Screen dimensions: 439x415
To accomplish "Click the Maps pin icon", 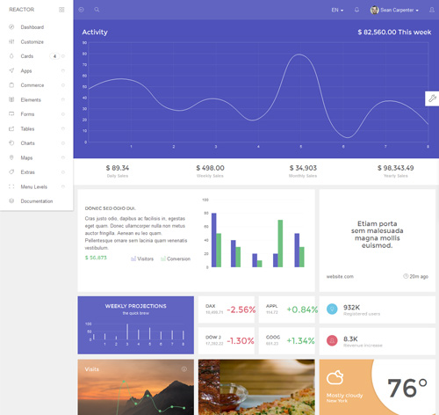I will click(x=11, y=157).
